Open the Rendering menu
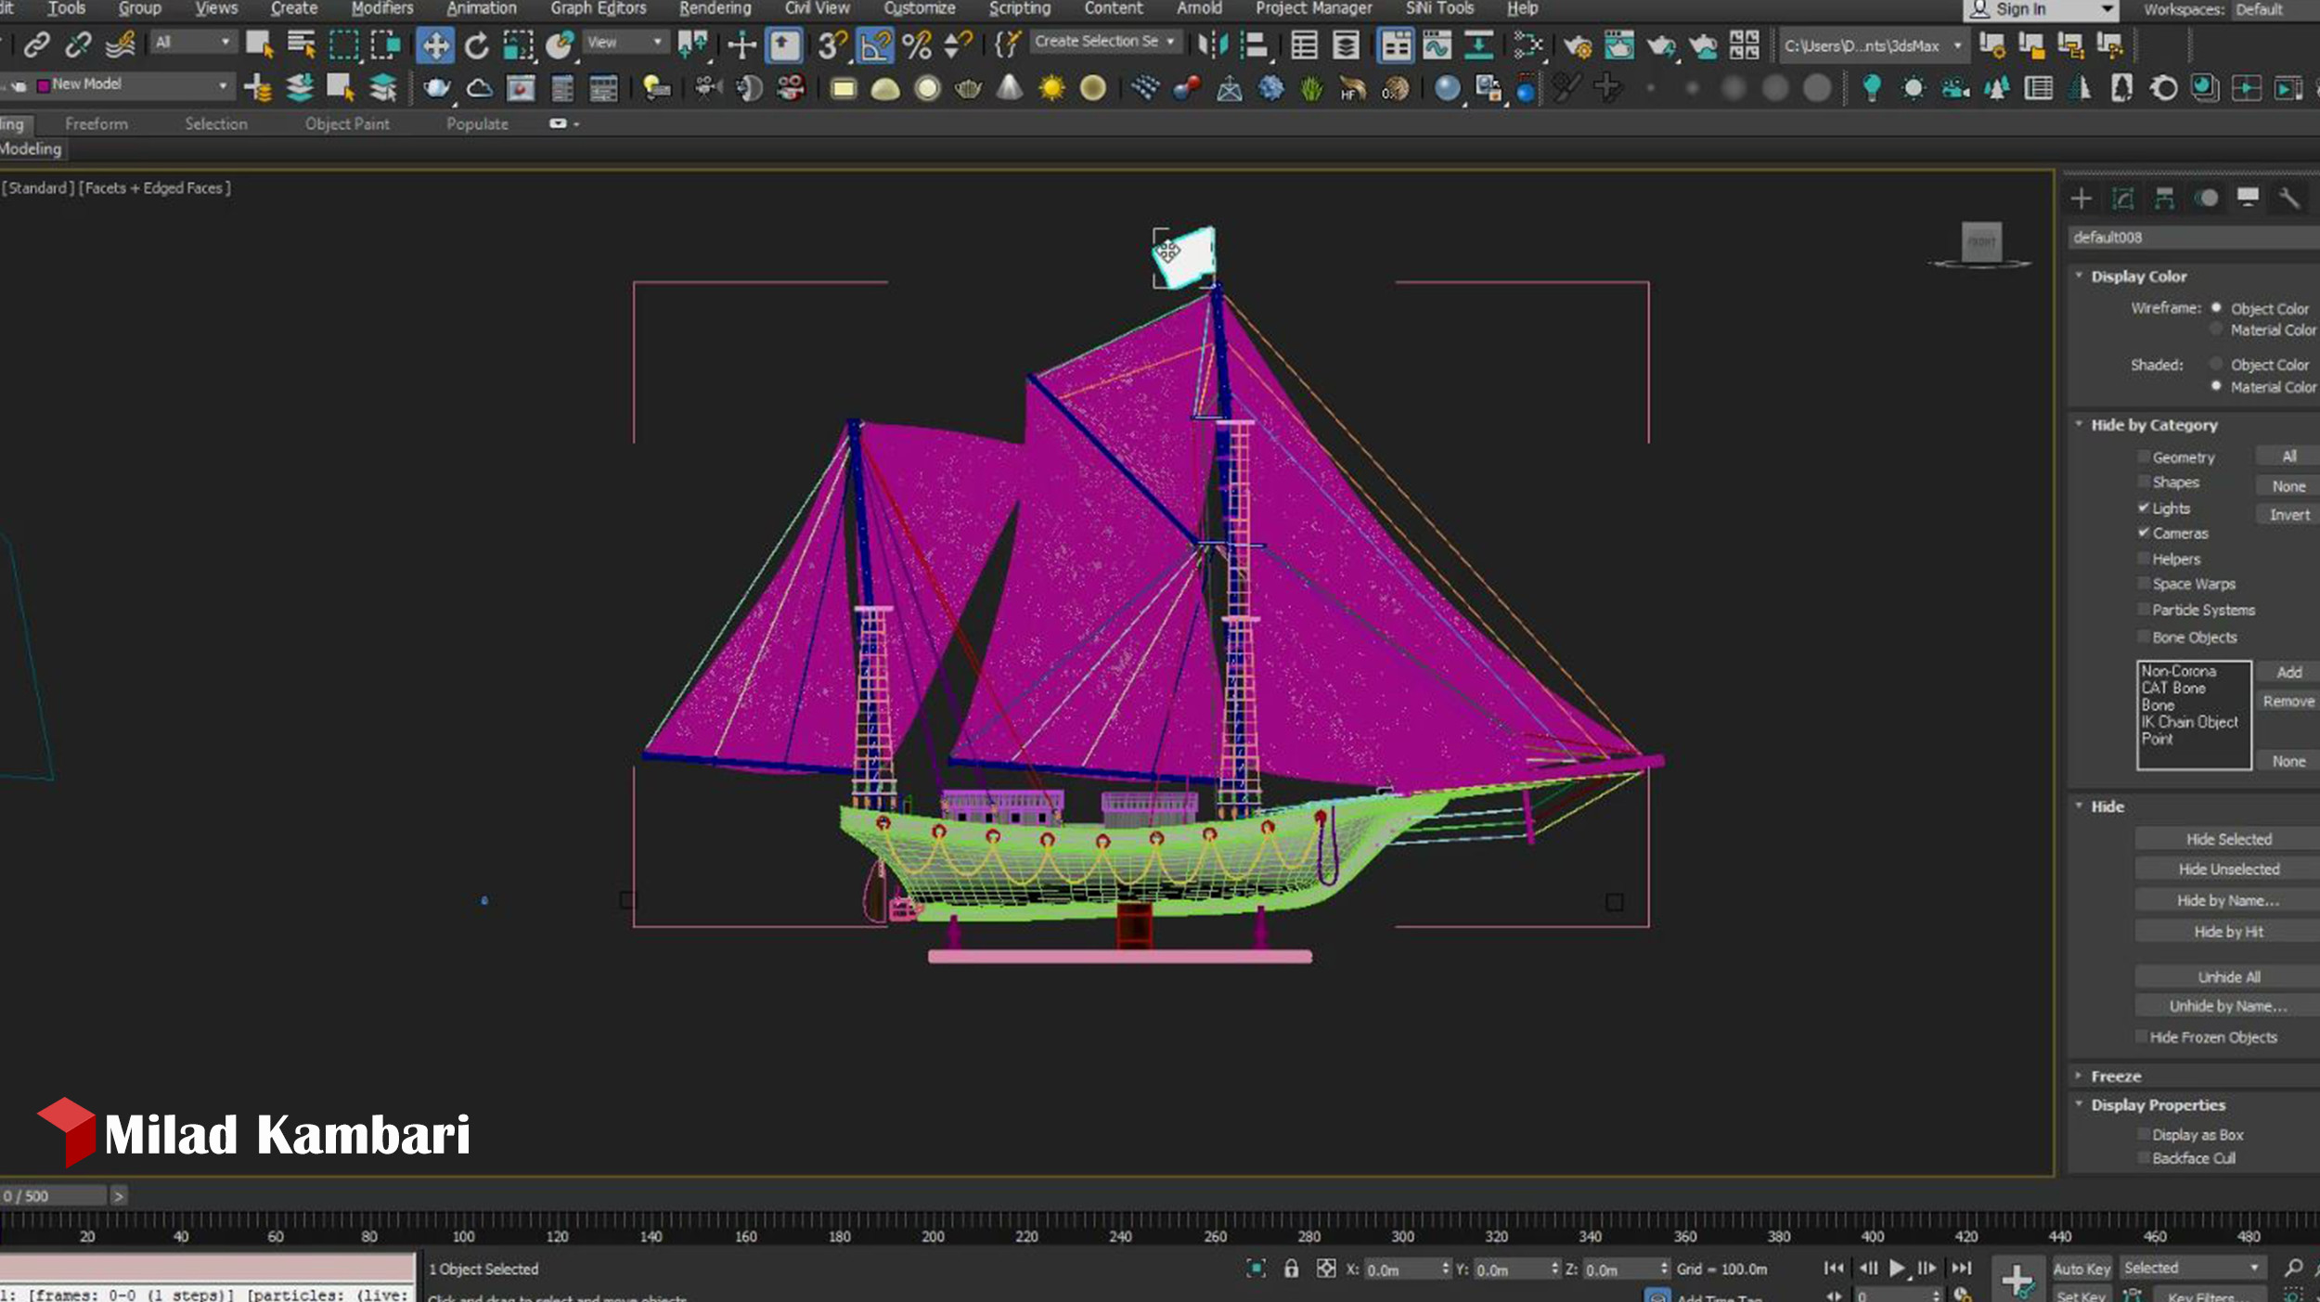The image size is (2320, 1302). pos(715,8)
